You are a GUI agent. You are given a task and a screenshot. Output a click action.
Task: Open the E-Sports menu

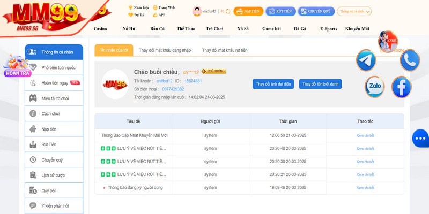(329, 29)
